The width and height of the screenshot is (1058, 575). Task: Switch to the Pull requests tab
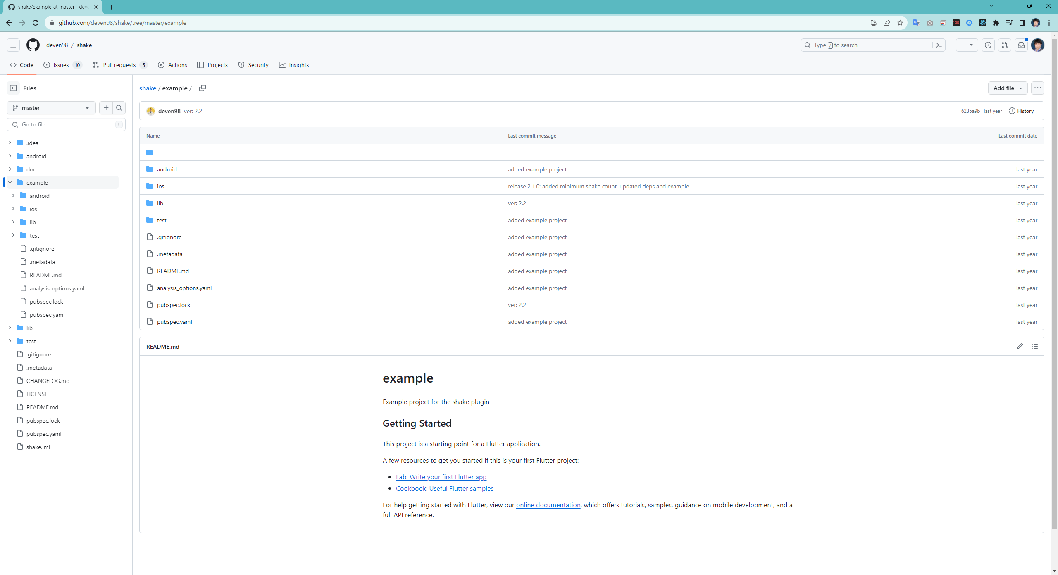(x=119, y=65)
